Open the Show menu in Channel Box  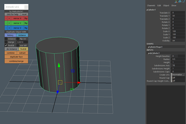[174, 6]
